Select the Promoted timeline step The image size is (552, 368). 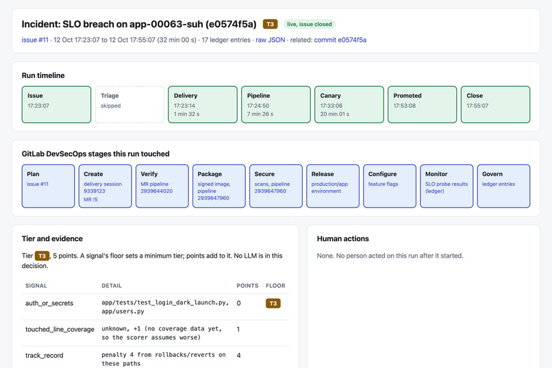423,105
